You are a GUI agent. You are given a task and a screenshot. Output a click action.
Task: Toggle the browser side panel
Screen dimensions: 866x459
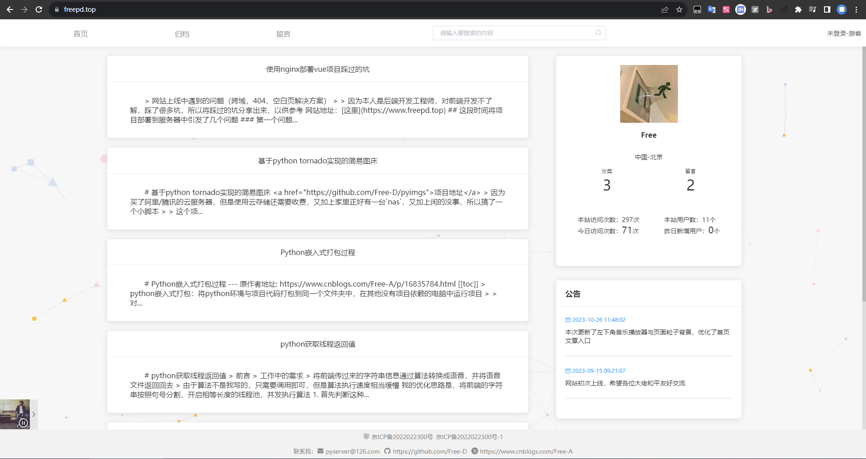click(827, 9)
